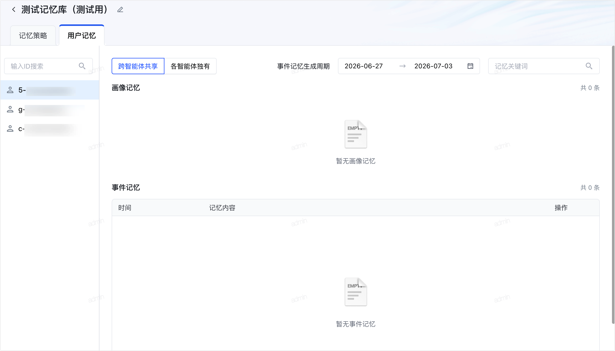Viewport: 615px width, 351px height.
Task: Click the 画像记忆 section heading
Action: (126, 88)
